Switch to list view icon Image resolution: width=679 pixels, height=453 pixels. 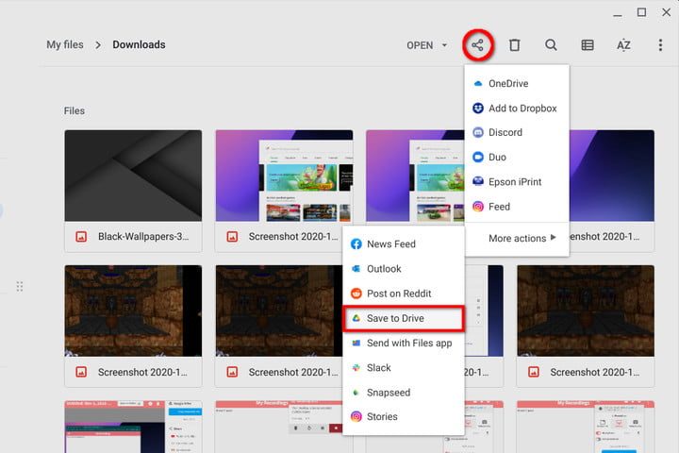(588, 45)
